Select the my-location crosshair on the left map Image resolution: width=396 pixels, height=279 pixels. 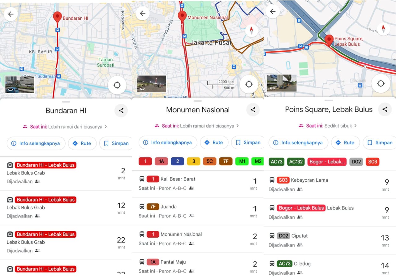[117, 85]
